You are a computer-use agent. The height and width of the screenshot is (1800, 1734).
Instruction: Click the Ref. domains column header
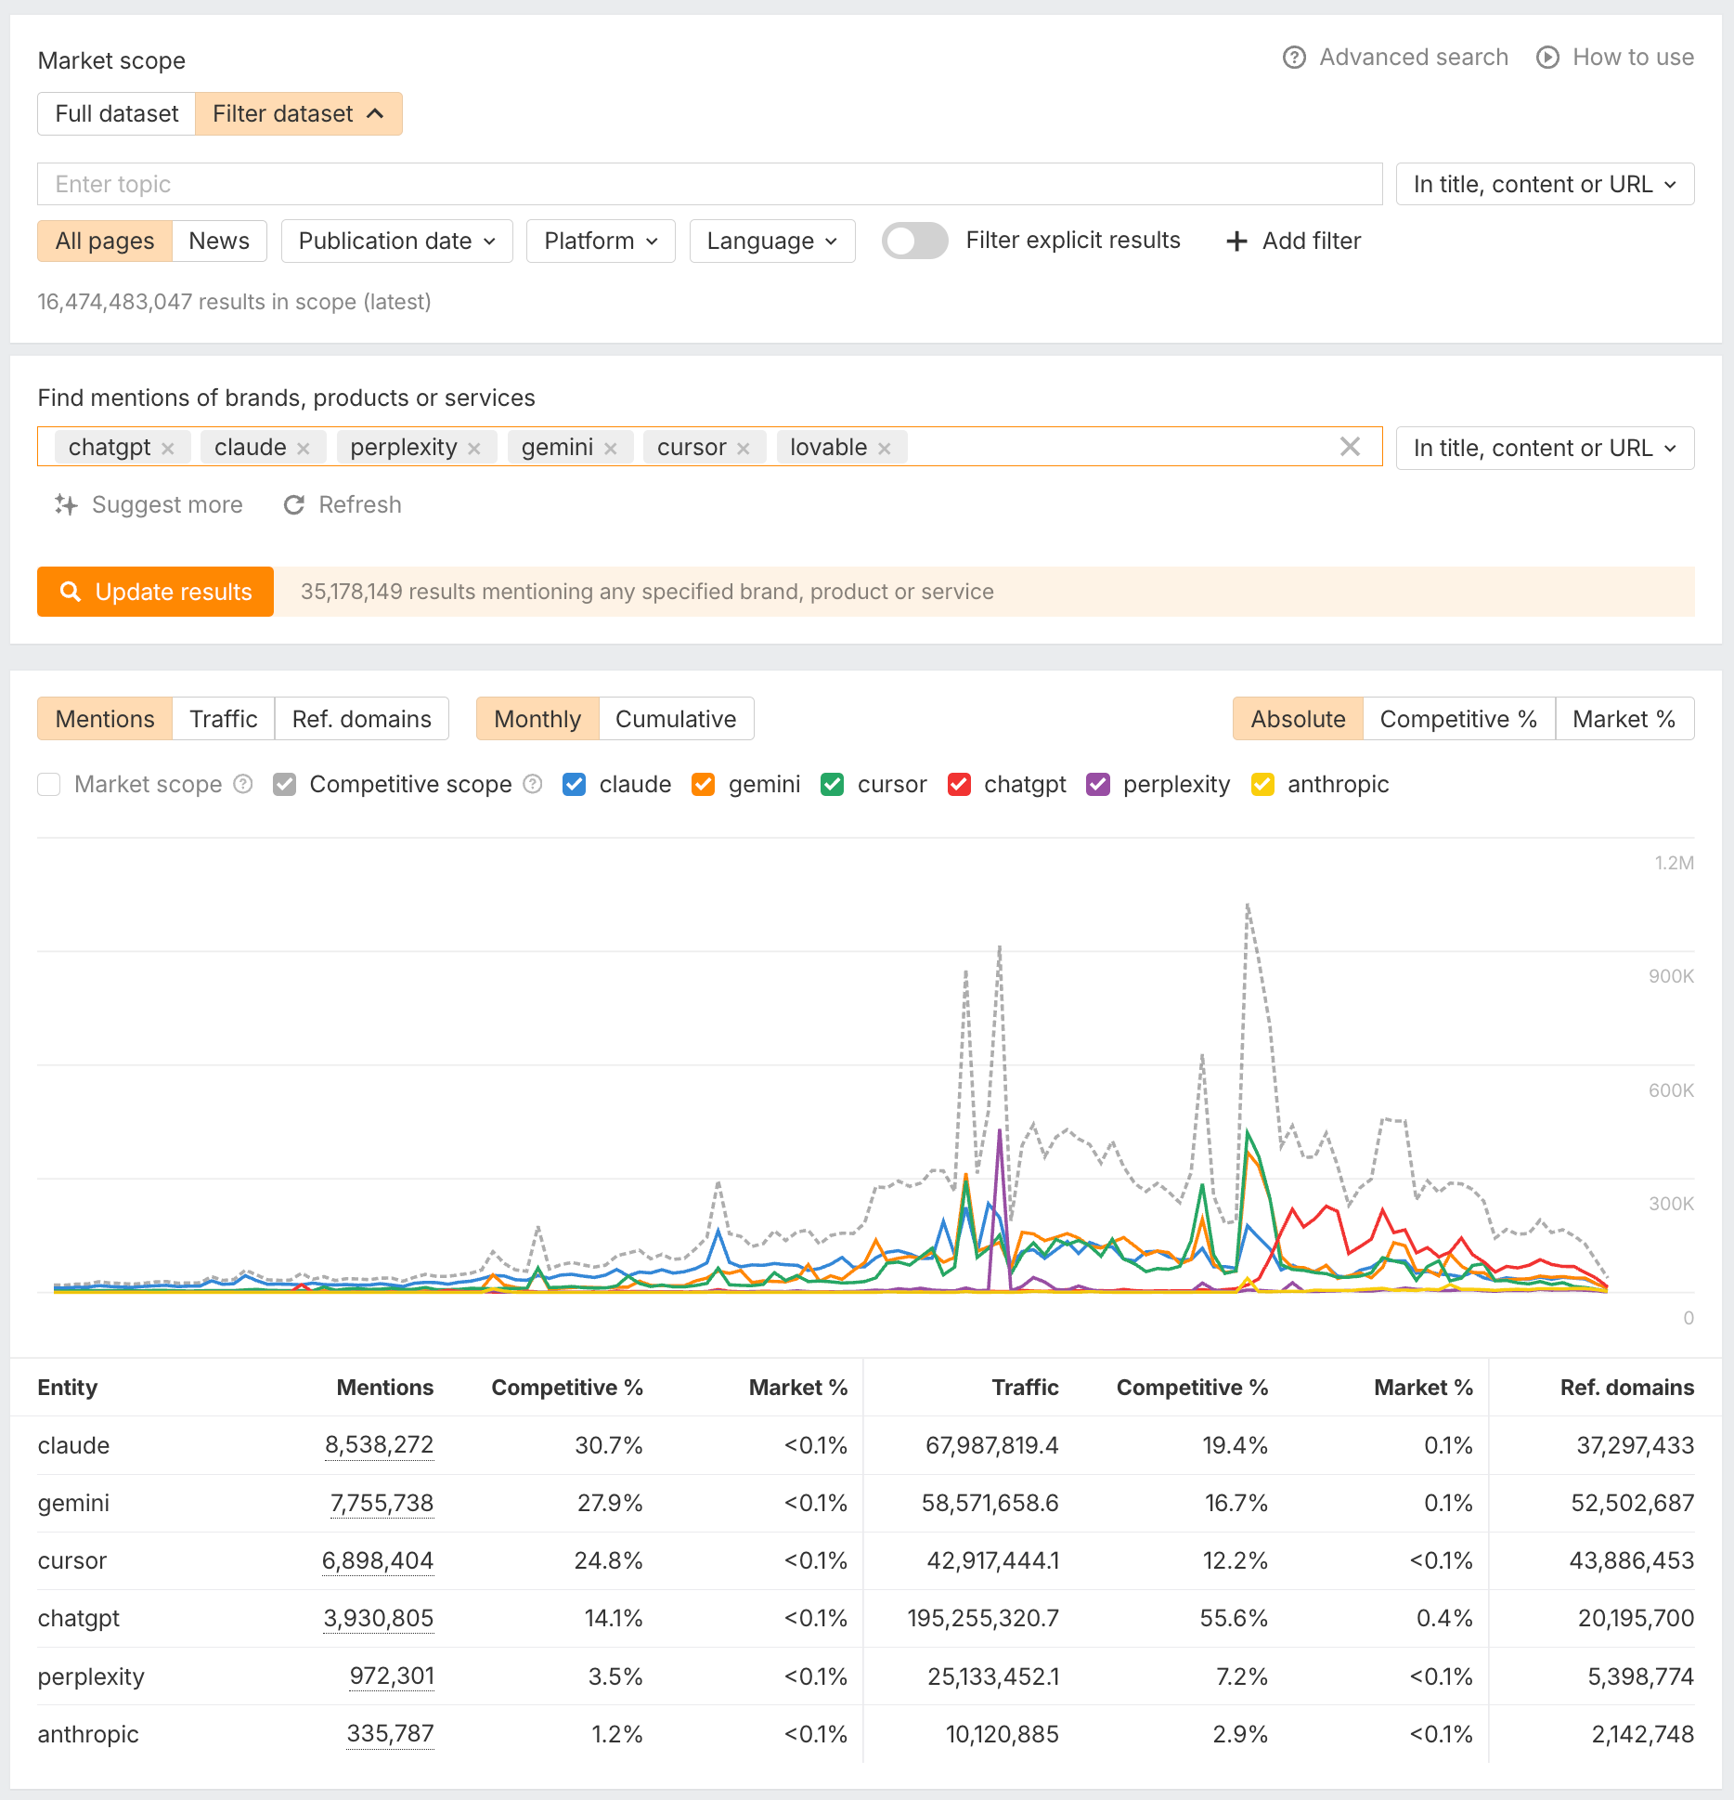coord(1626,1388)
